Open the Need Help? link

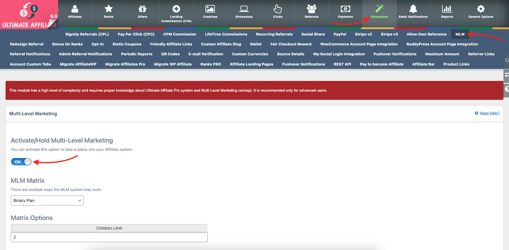(x=489, y=113)
